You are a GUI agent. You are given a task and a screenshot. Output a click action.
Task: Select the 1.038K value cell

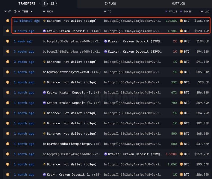(x=171, y=21)
